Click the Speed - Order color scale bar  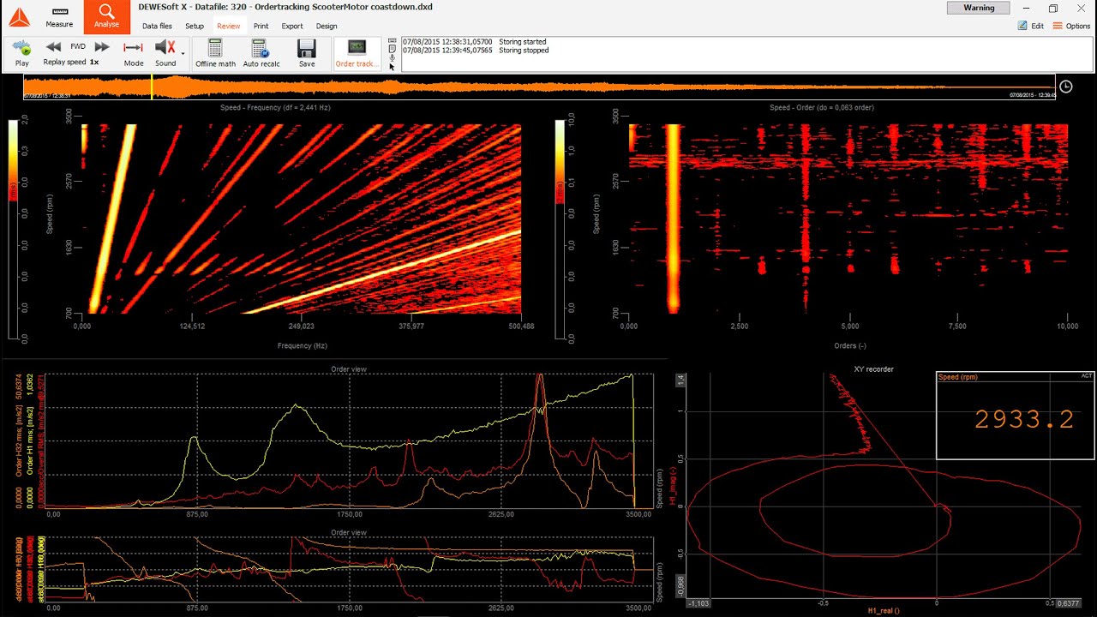(560, 230)
